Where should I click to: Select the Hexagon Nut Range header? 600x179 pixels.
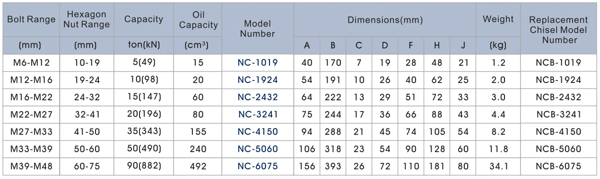pos(87,20)
